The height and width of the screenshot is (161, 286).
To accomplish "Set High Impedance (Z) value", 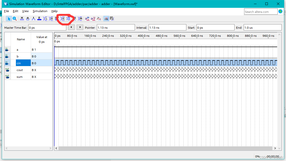I will coord(39,19).
